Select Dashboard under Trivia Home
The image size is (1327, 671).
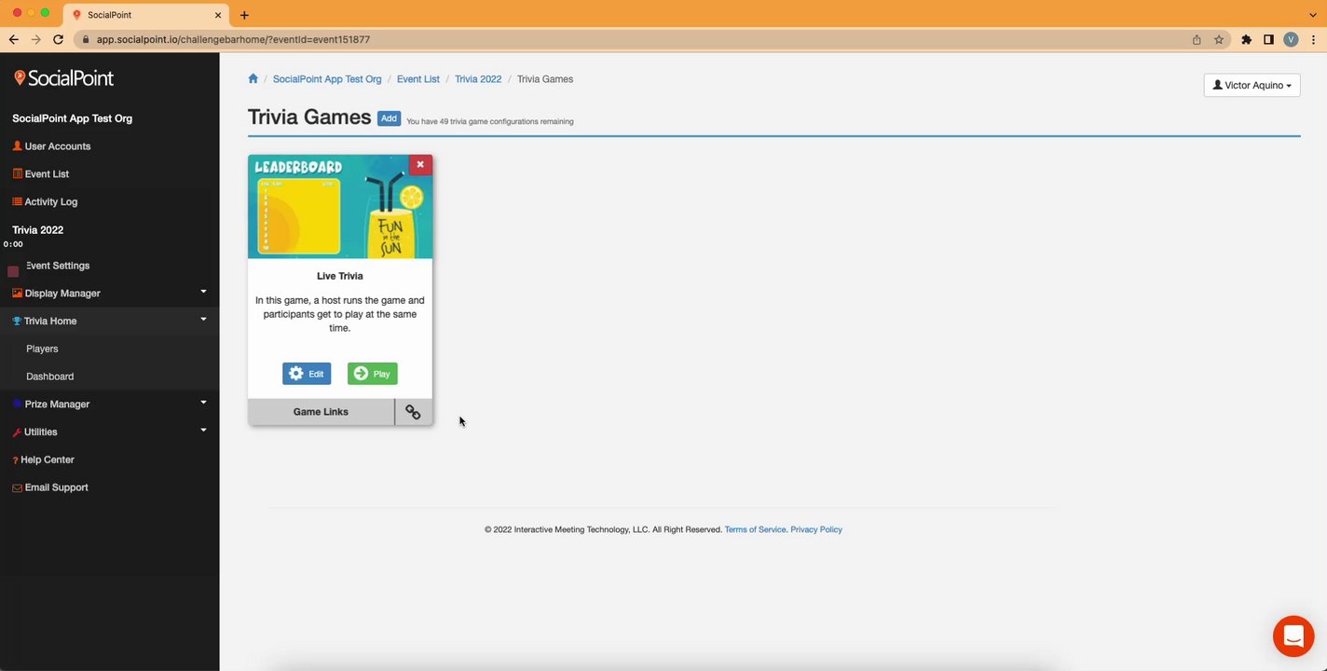pos(49,377)
